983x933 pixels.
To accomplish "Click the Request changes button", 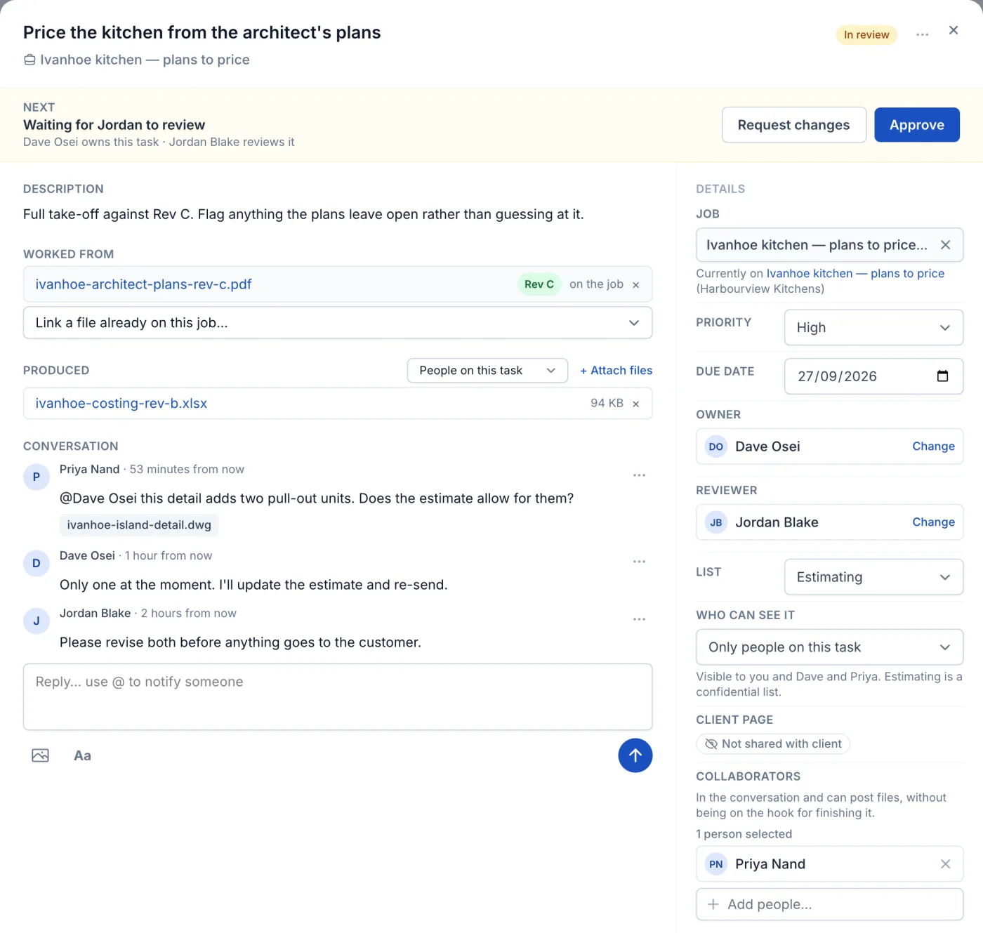I will [793, 125].
